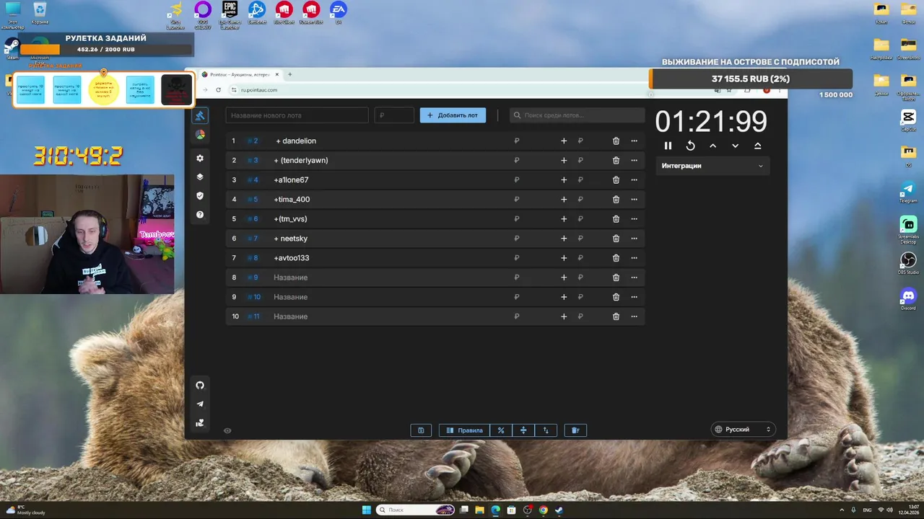
Task: Open more options for the tm_vvs lot
Action: point(635,219)
